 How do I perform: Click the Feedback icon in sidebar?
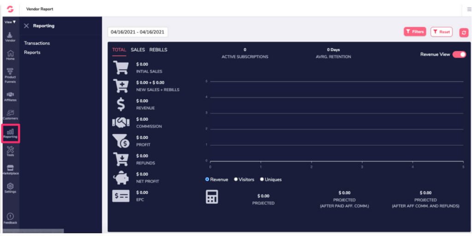10,219
